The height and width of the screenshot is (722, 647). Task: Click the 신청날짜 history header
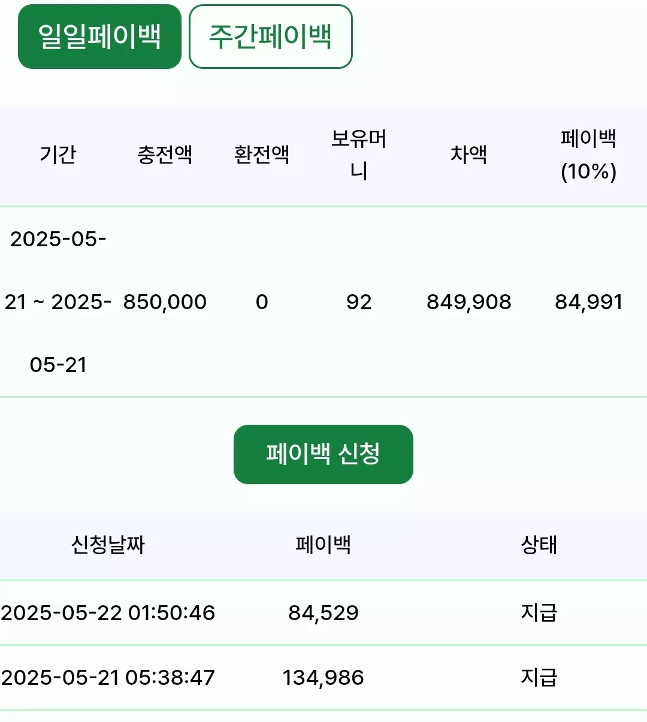(108, 545)
